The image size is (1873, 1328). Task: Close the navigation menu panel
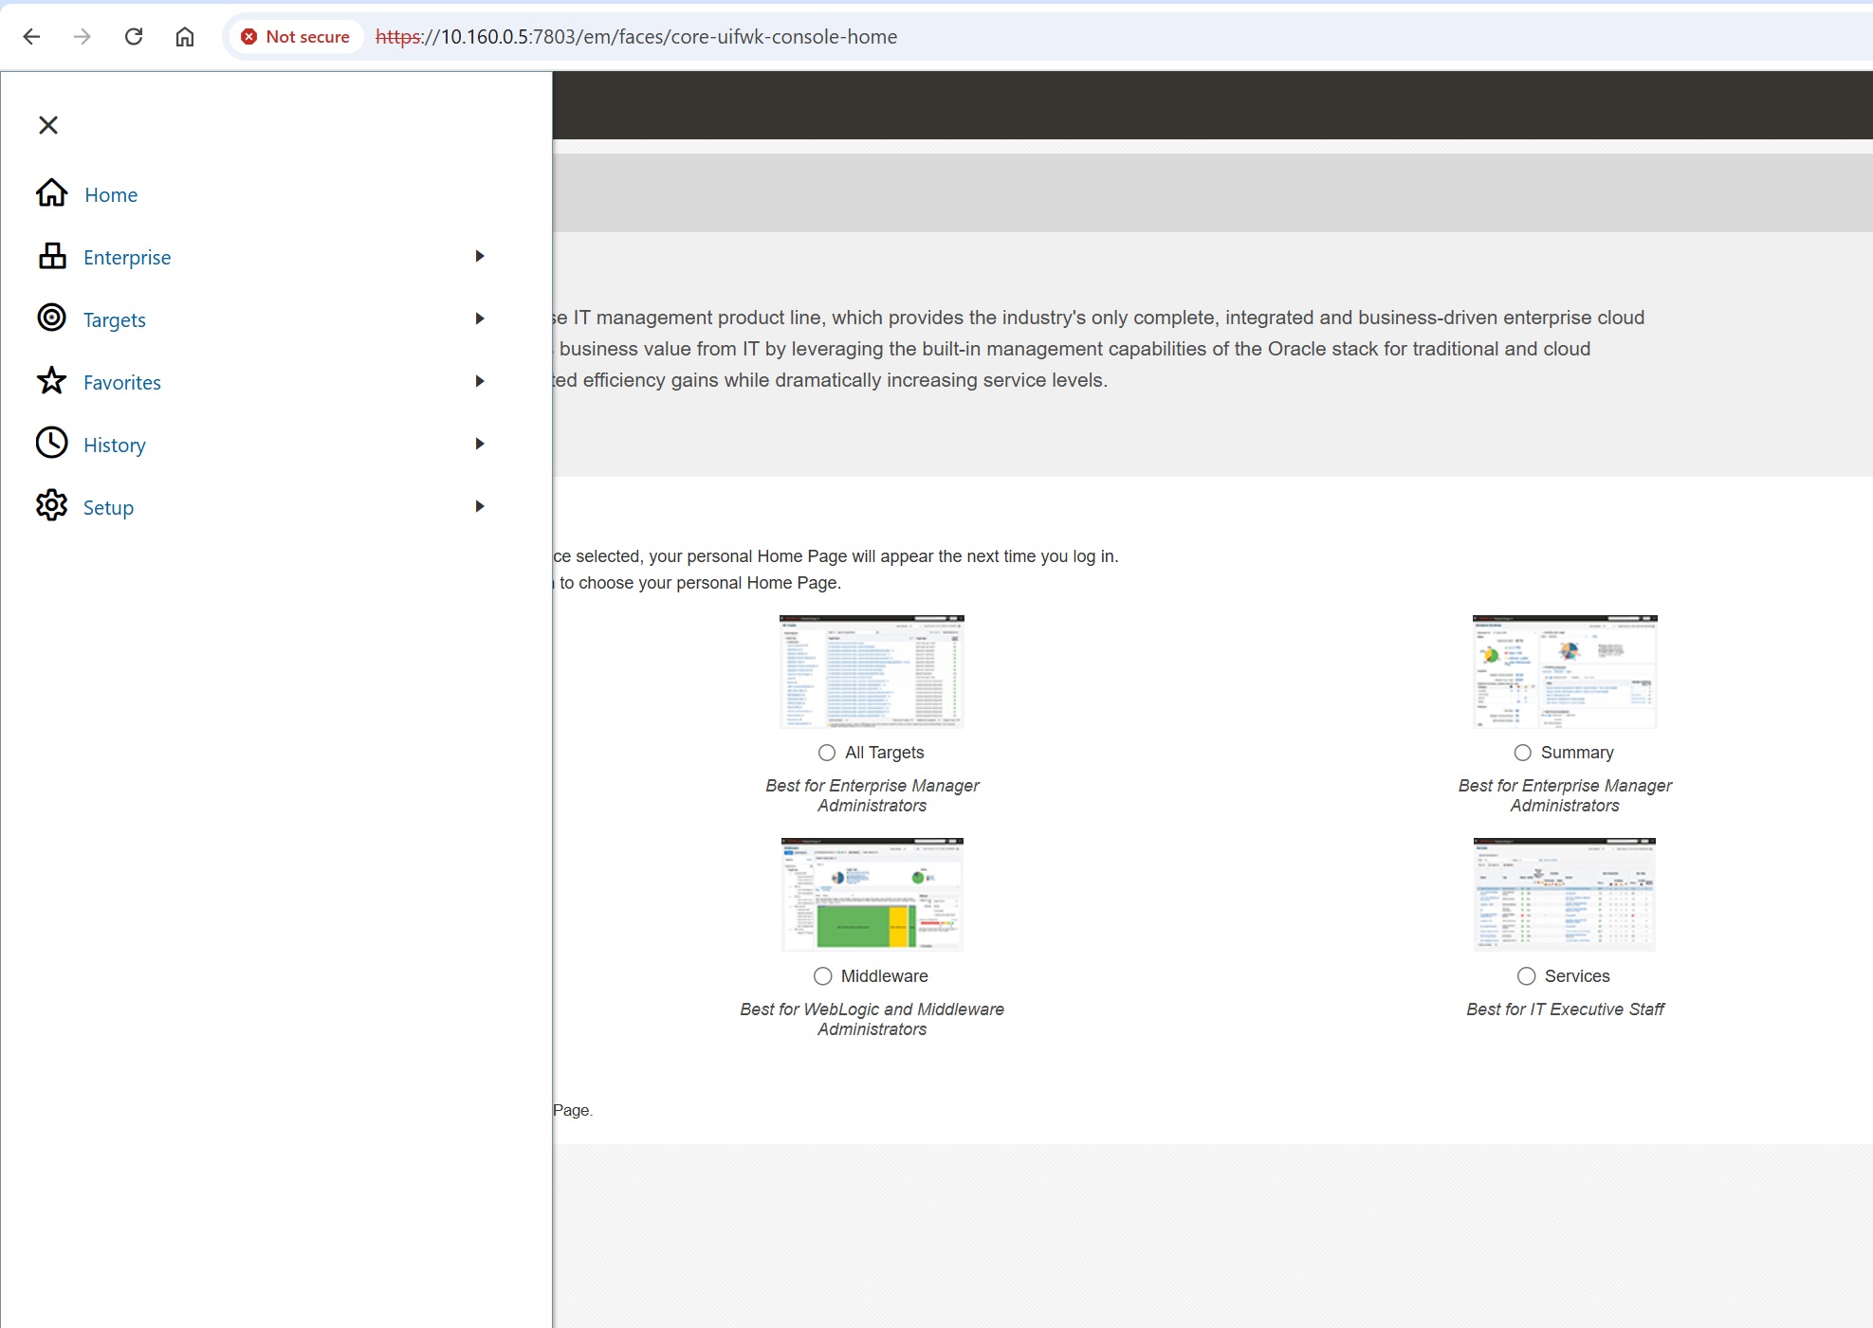point(48,125)
